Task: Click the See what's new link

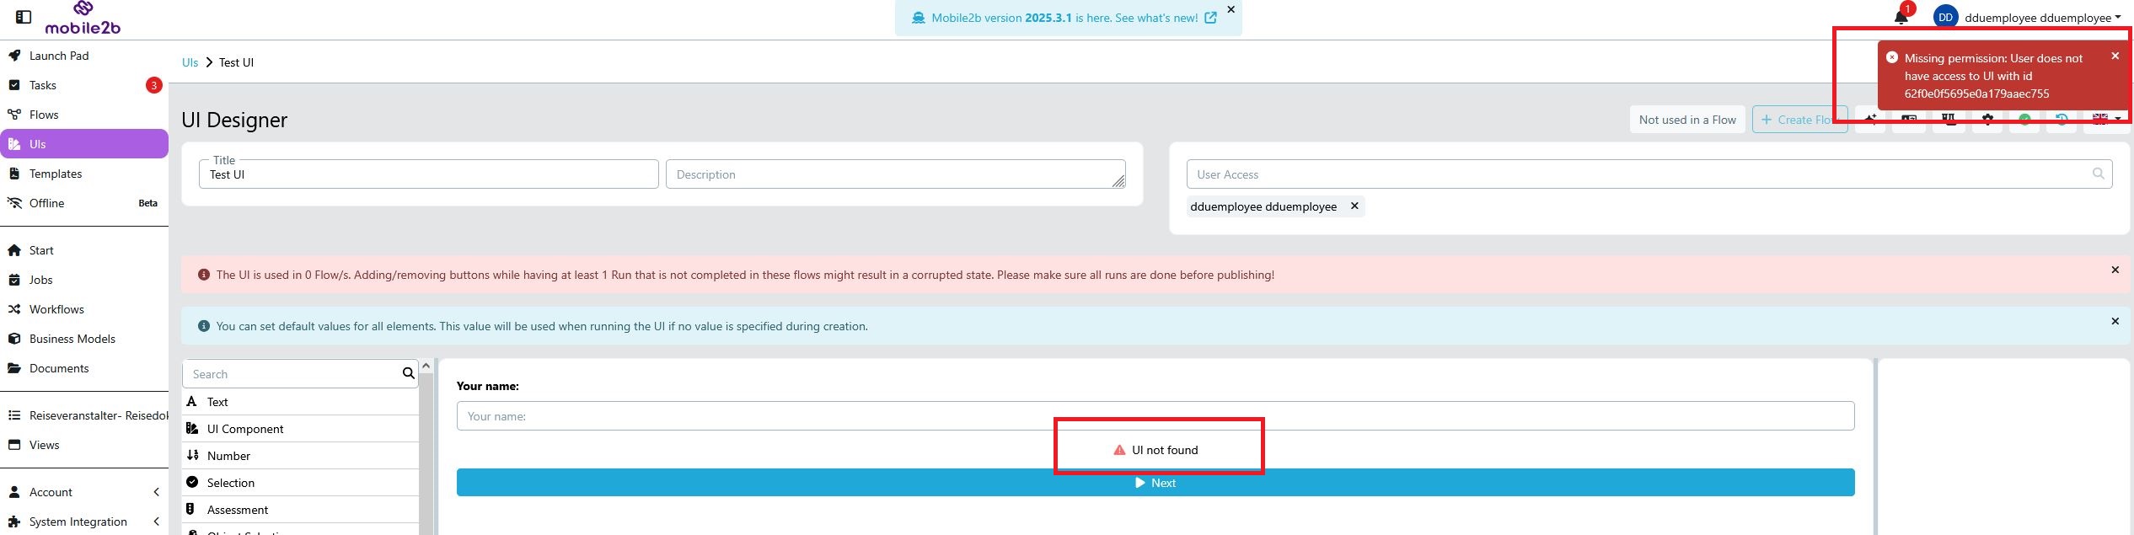Action: click(x=1156, y=18)
